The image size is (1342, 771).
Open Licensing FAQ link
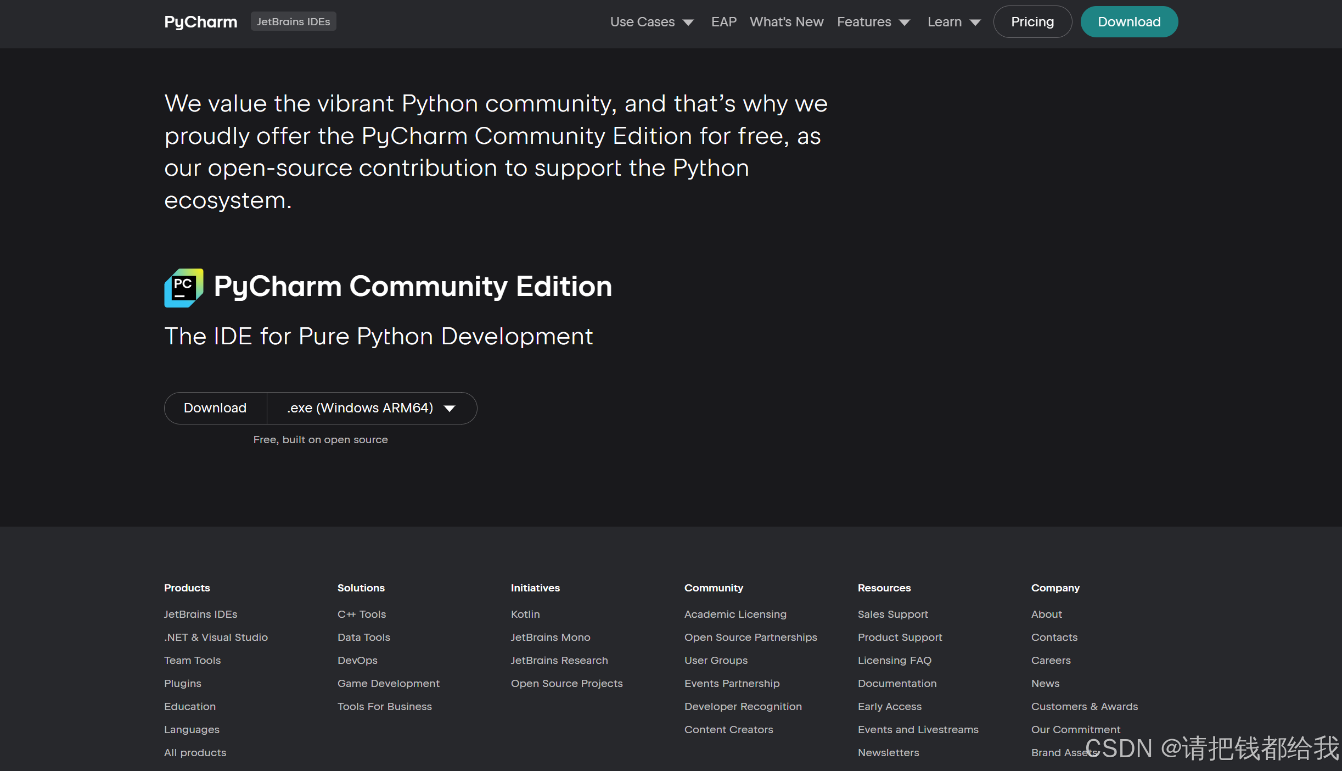[894, 660]
